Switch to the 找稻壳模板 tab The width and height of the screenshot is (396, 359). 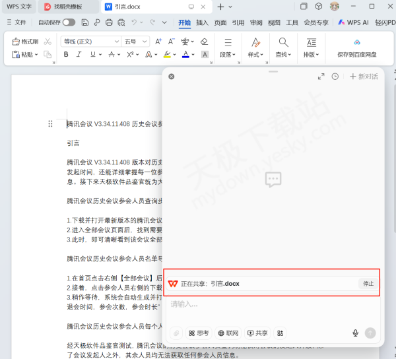(67, 7)
